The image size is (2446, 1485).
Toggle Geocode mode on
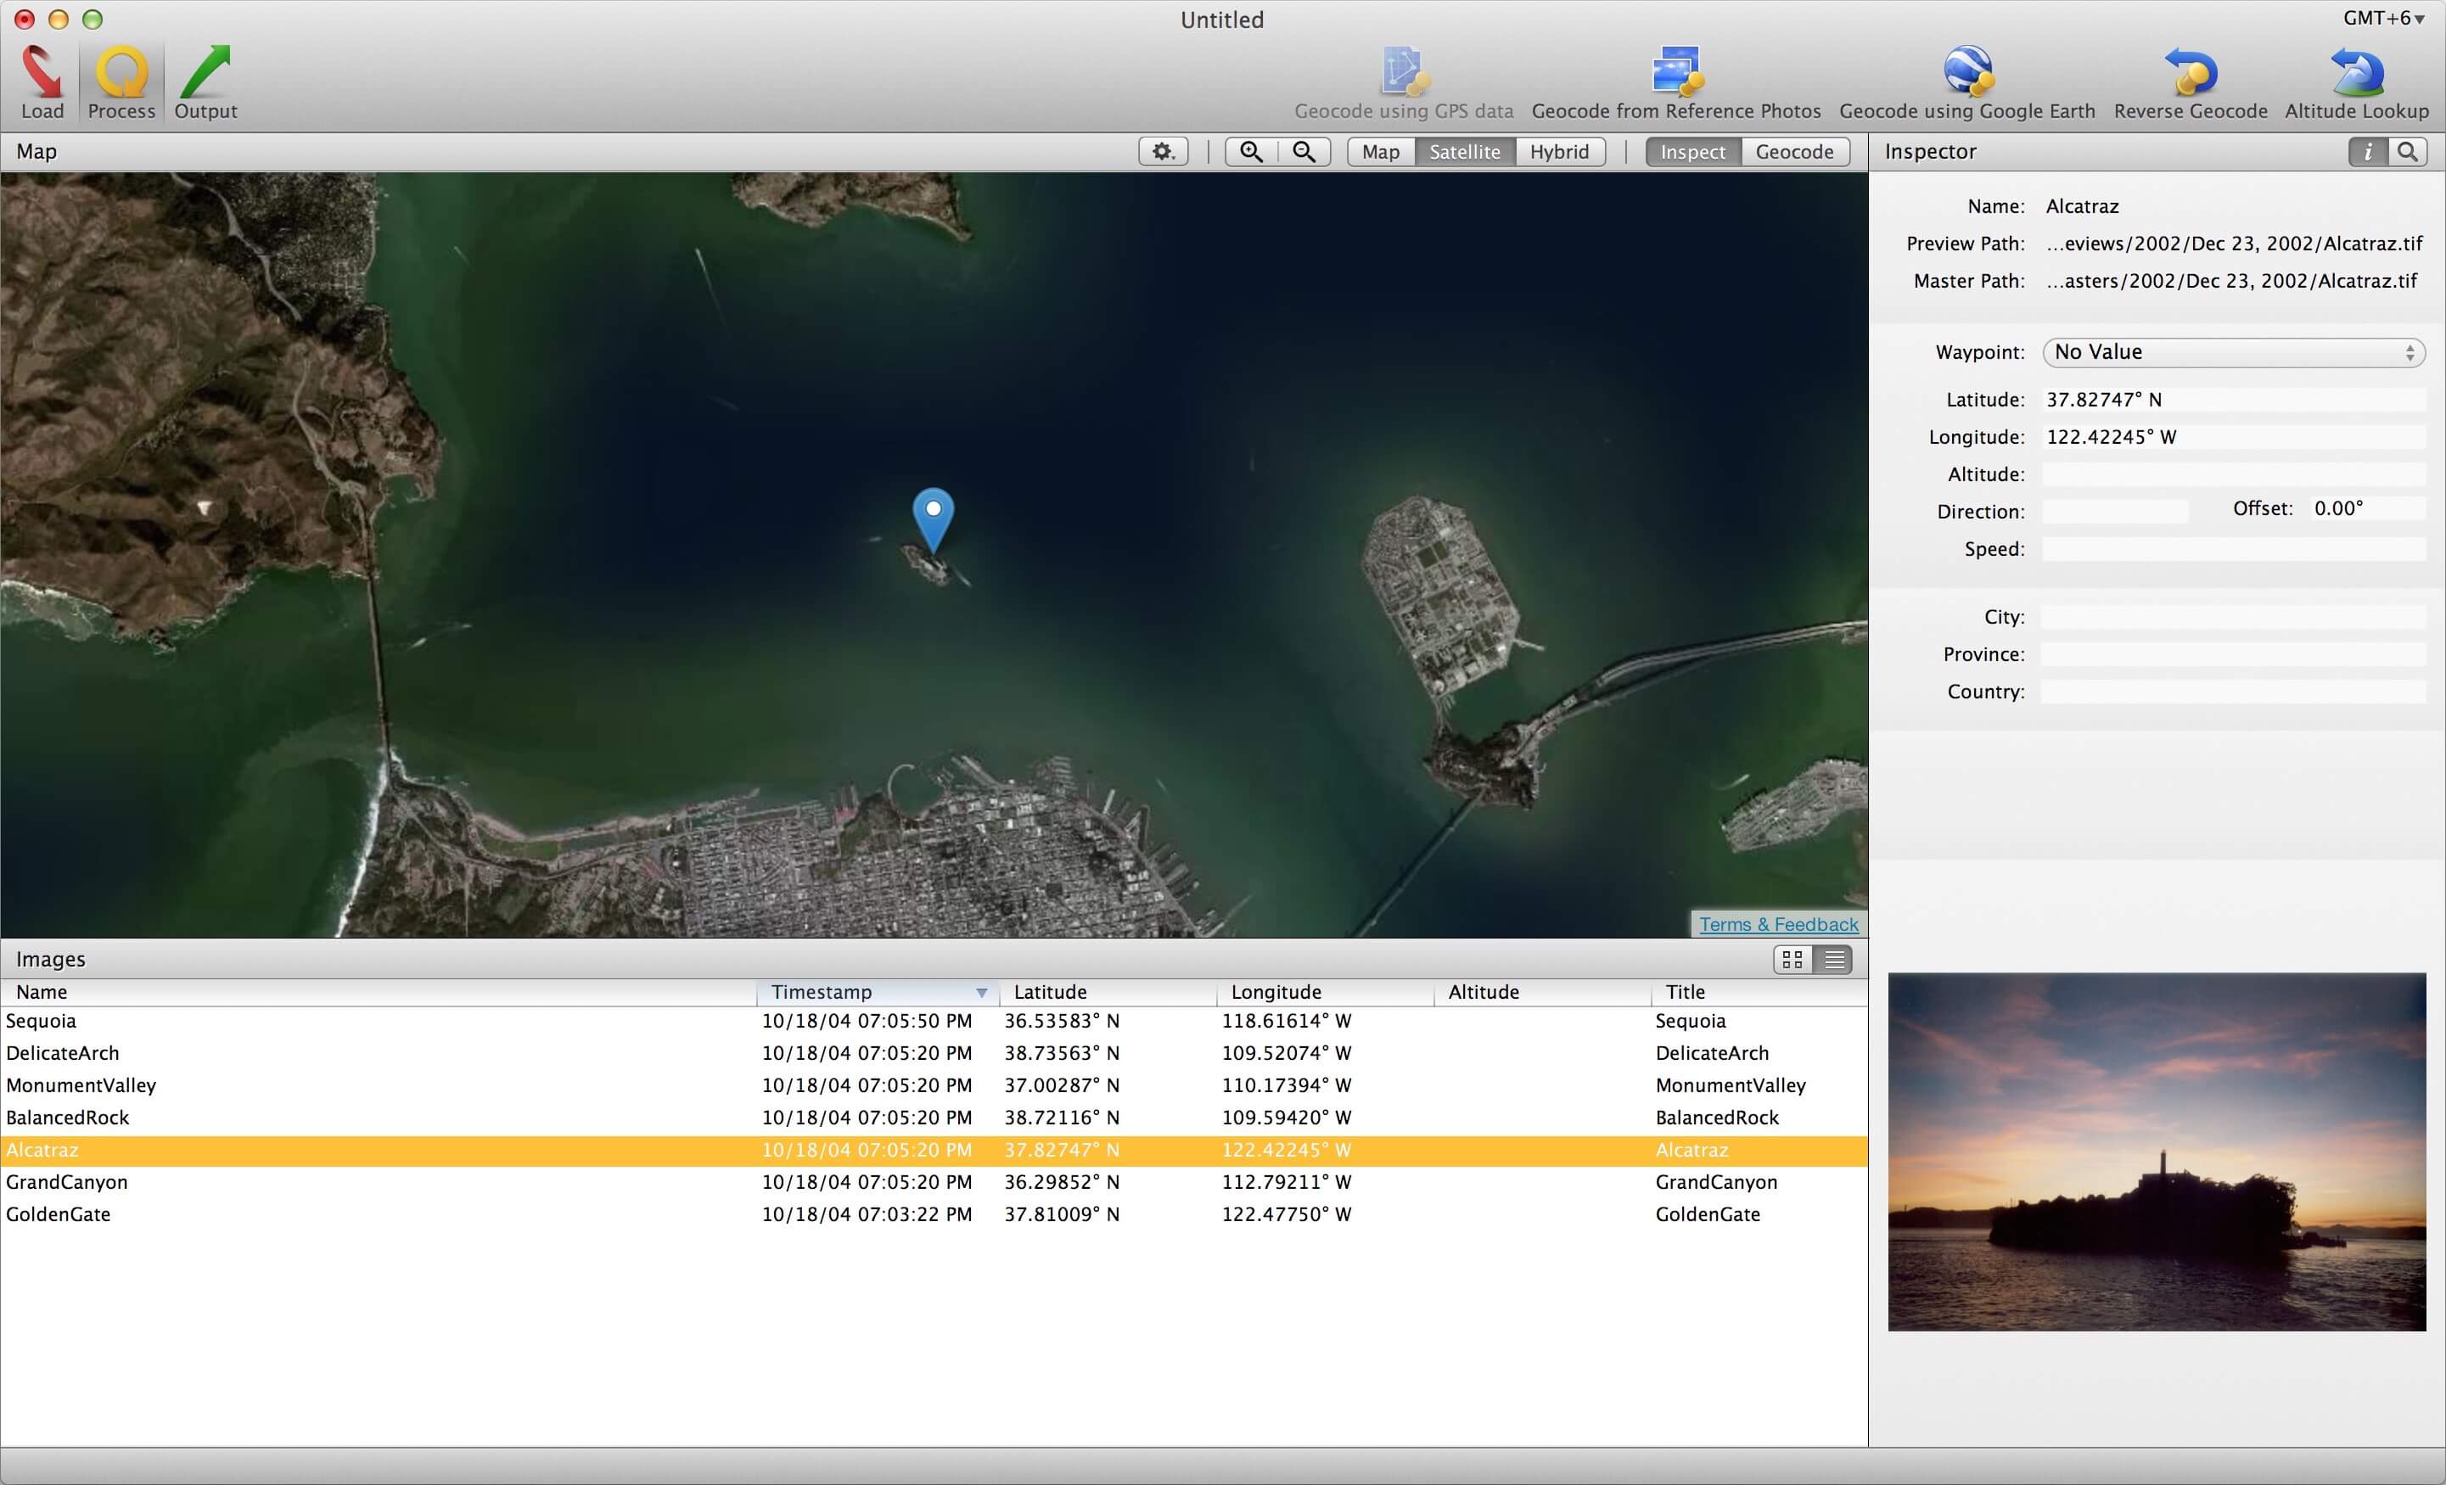click(x=1794, y=152)
